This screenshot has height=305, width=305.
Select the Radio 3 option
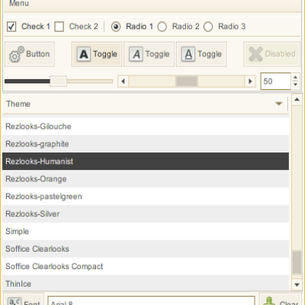pos(208,27)
